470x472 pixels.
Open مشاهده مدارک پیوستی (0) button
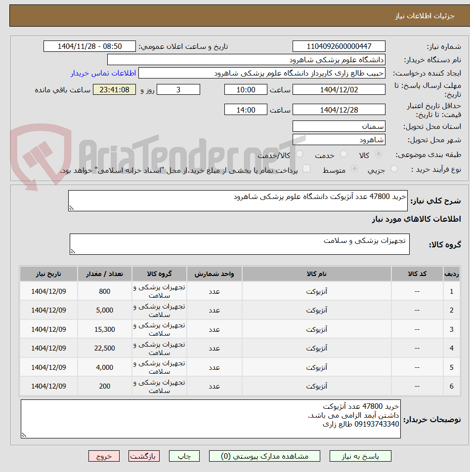point(264,456)
